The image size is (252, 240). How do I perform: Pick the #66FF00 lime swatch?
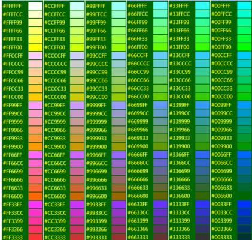point(160,47)
